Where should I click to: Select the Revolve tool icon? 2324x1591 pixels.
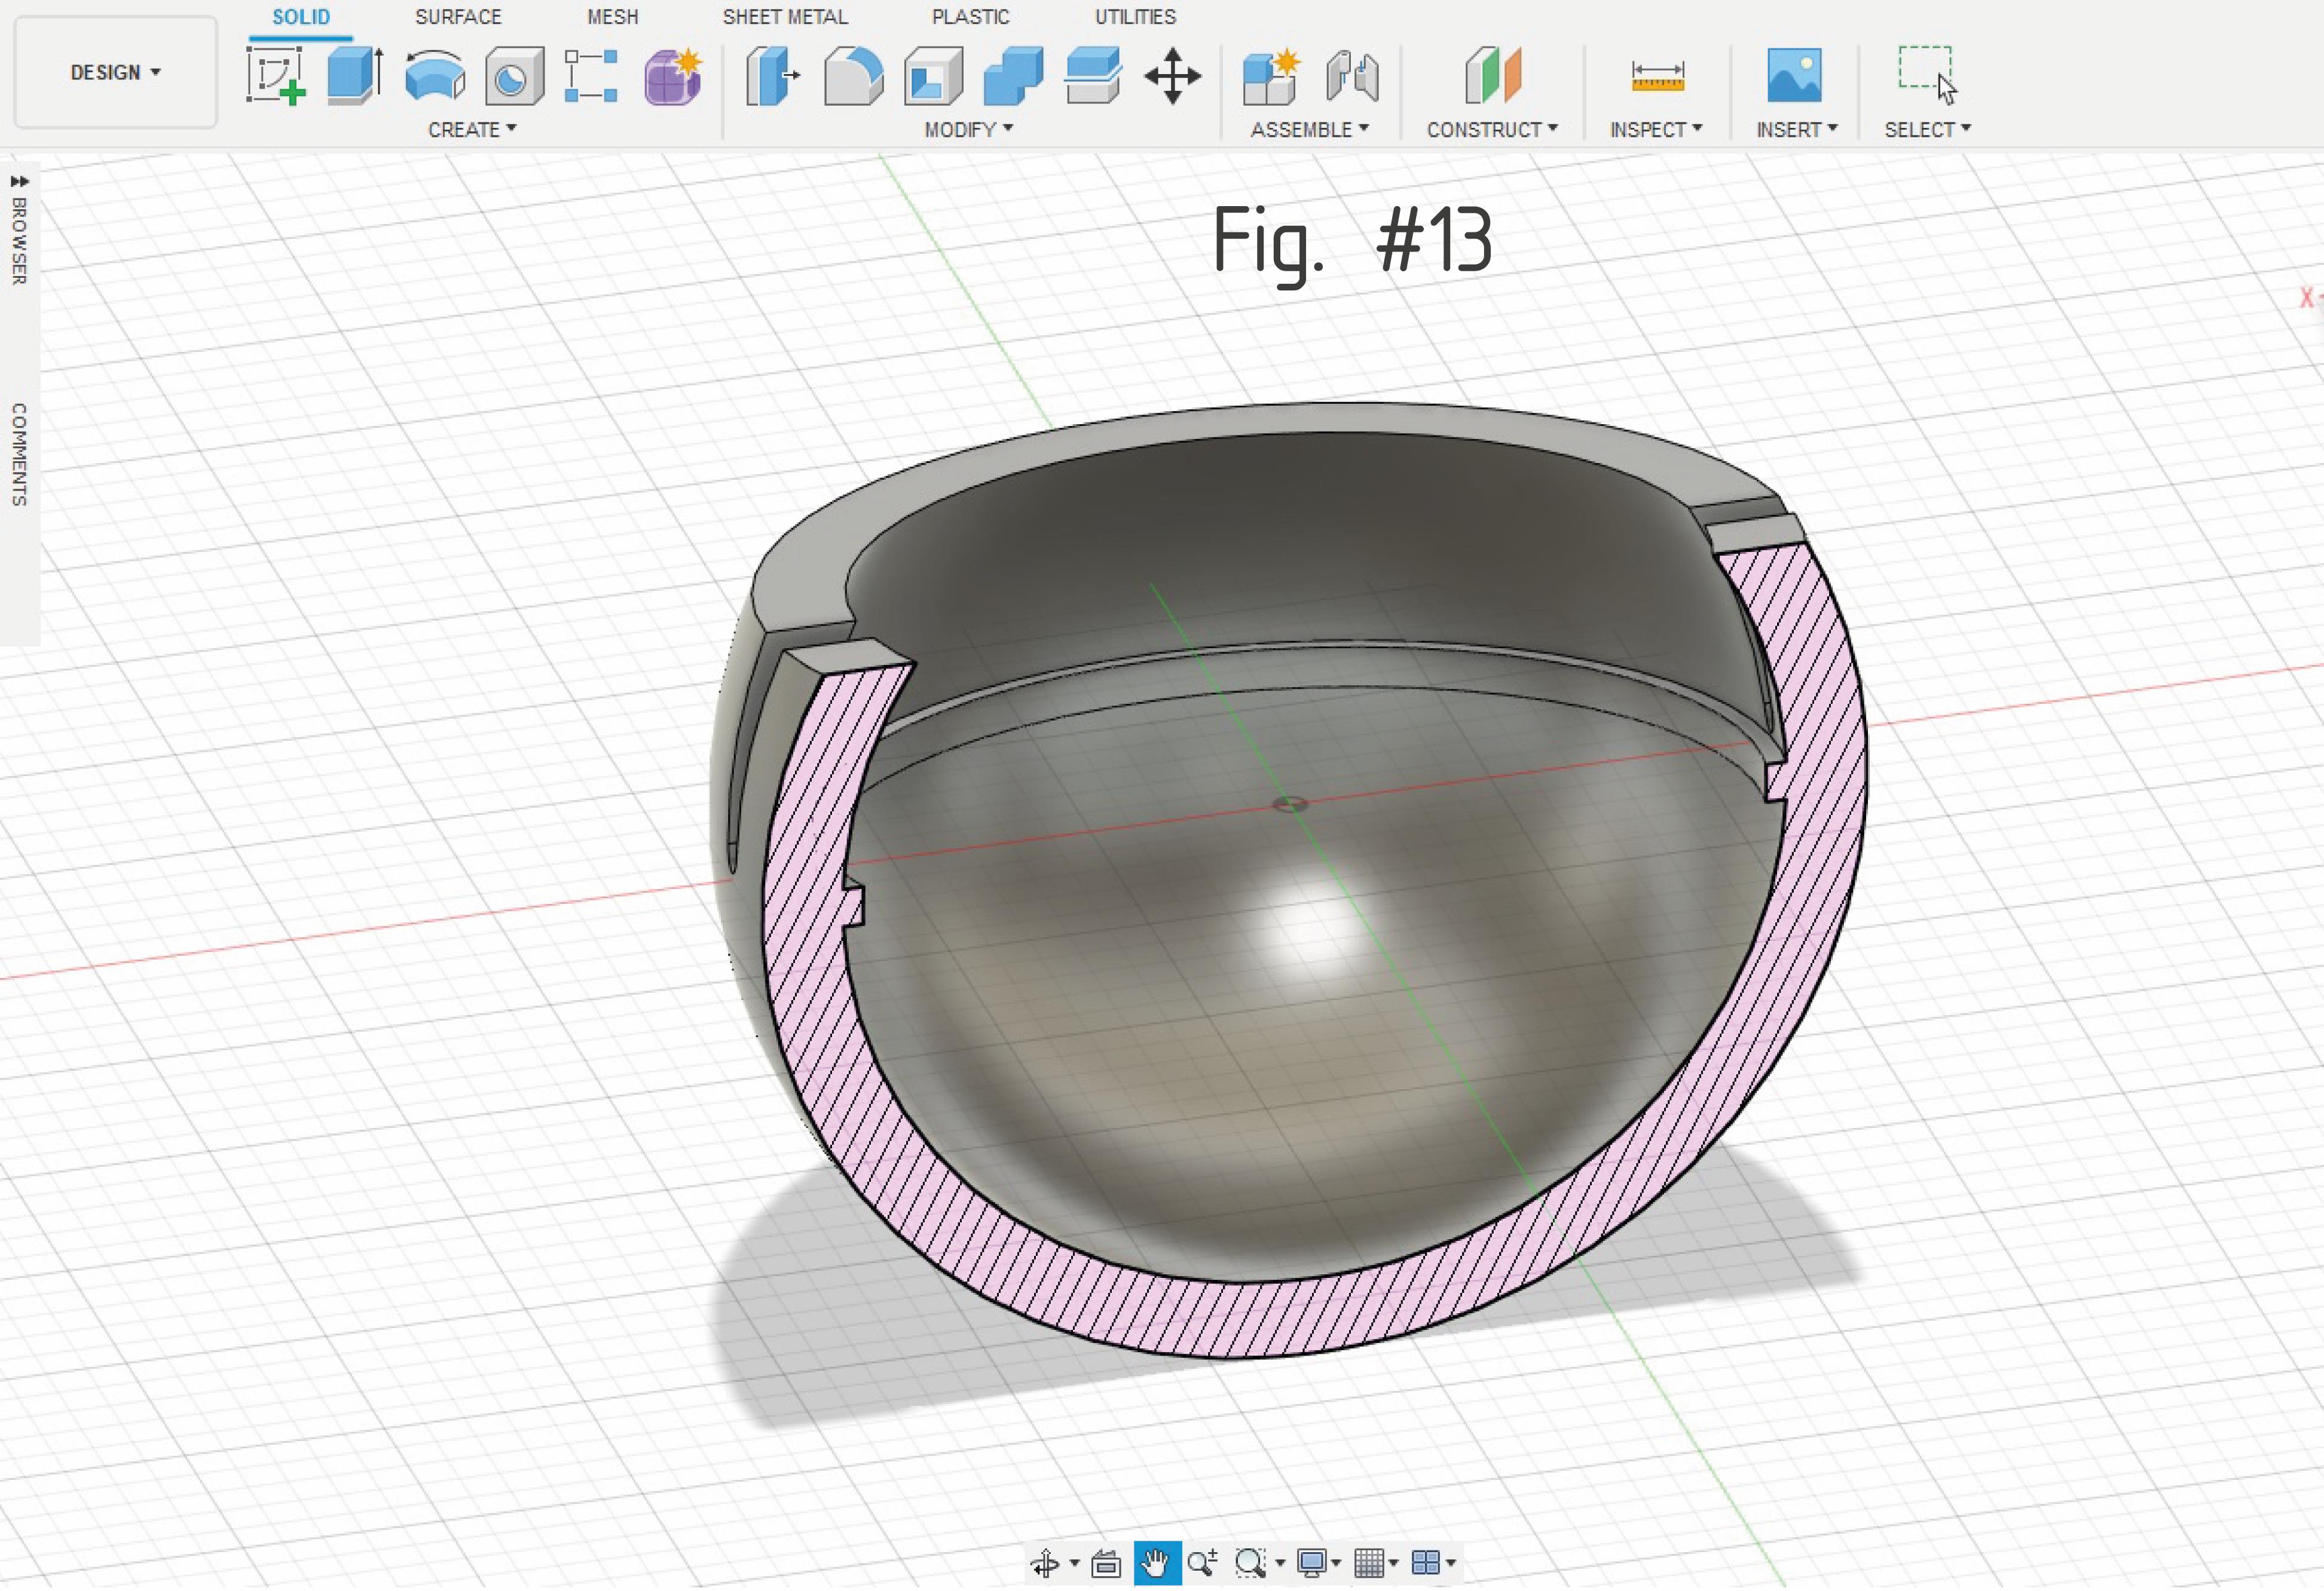click(435, 76)
